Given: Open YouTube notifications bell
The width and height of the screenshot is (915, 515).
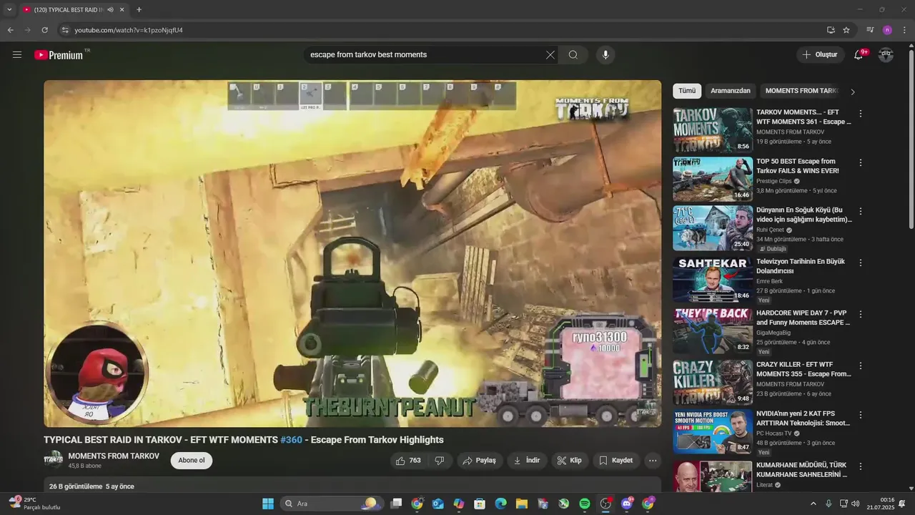Looking at the screenshot, I should [859, 54].
